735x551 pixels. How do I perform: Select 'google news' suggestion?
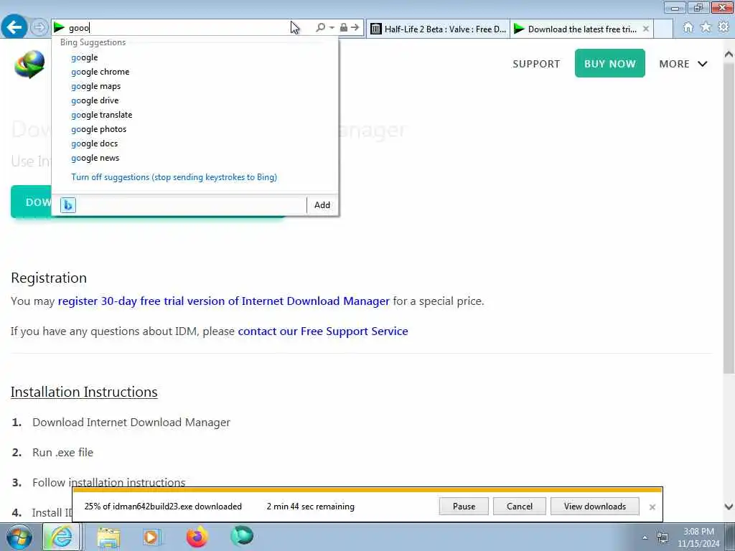coord(195,158)
